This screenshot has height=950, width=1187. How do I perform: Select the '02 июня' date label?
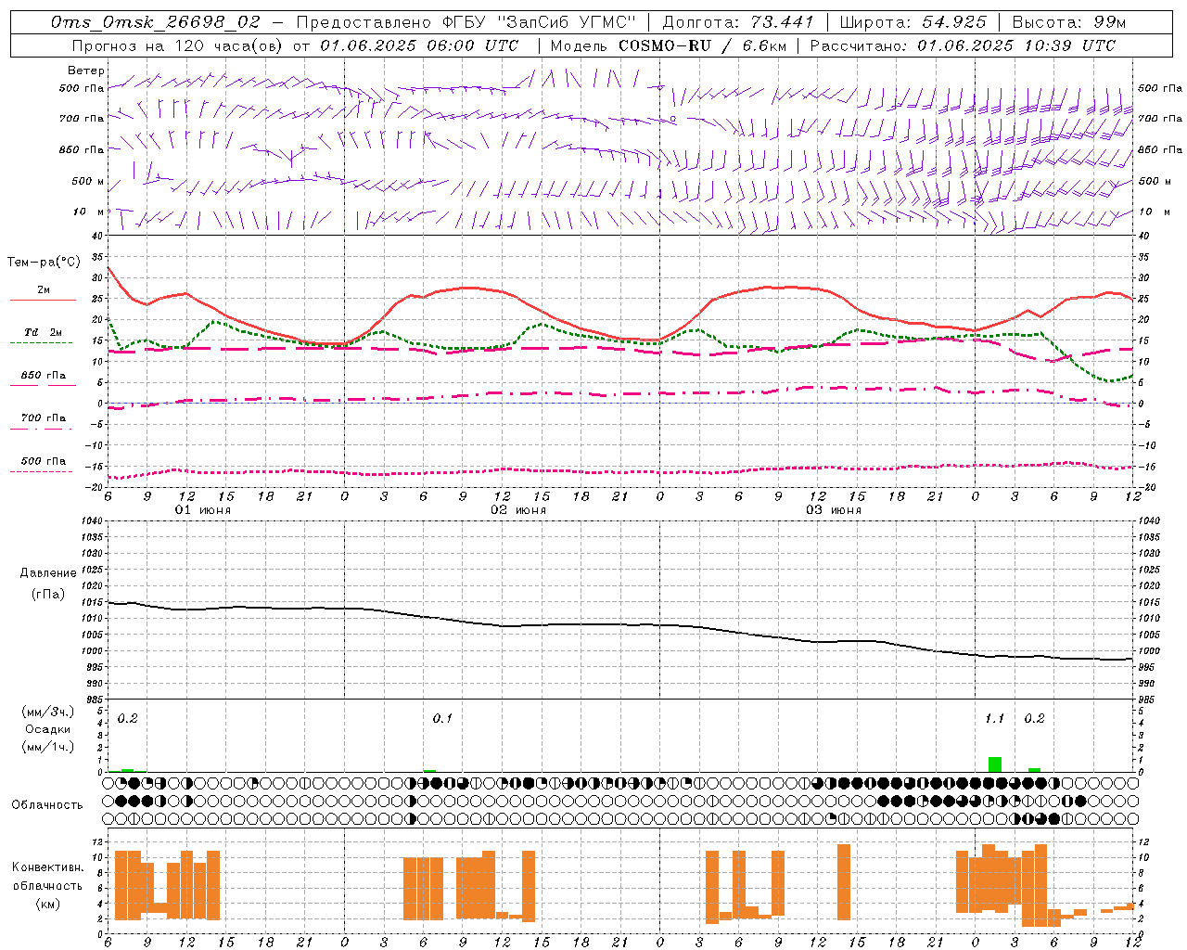pyautogui.click(x=518, y=510)
